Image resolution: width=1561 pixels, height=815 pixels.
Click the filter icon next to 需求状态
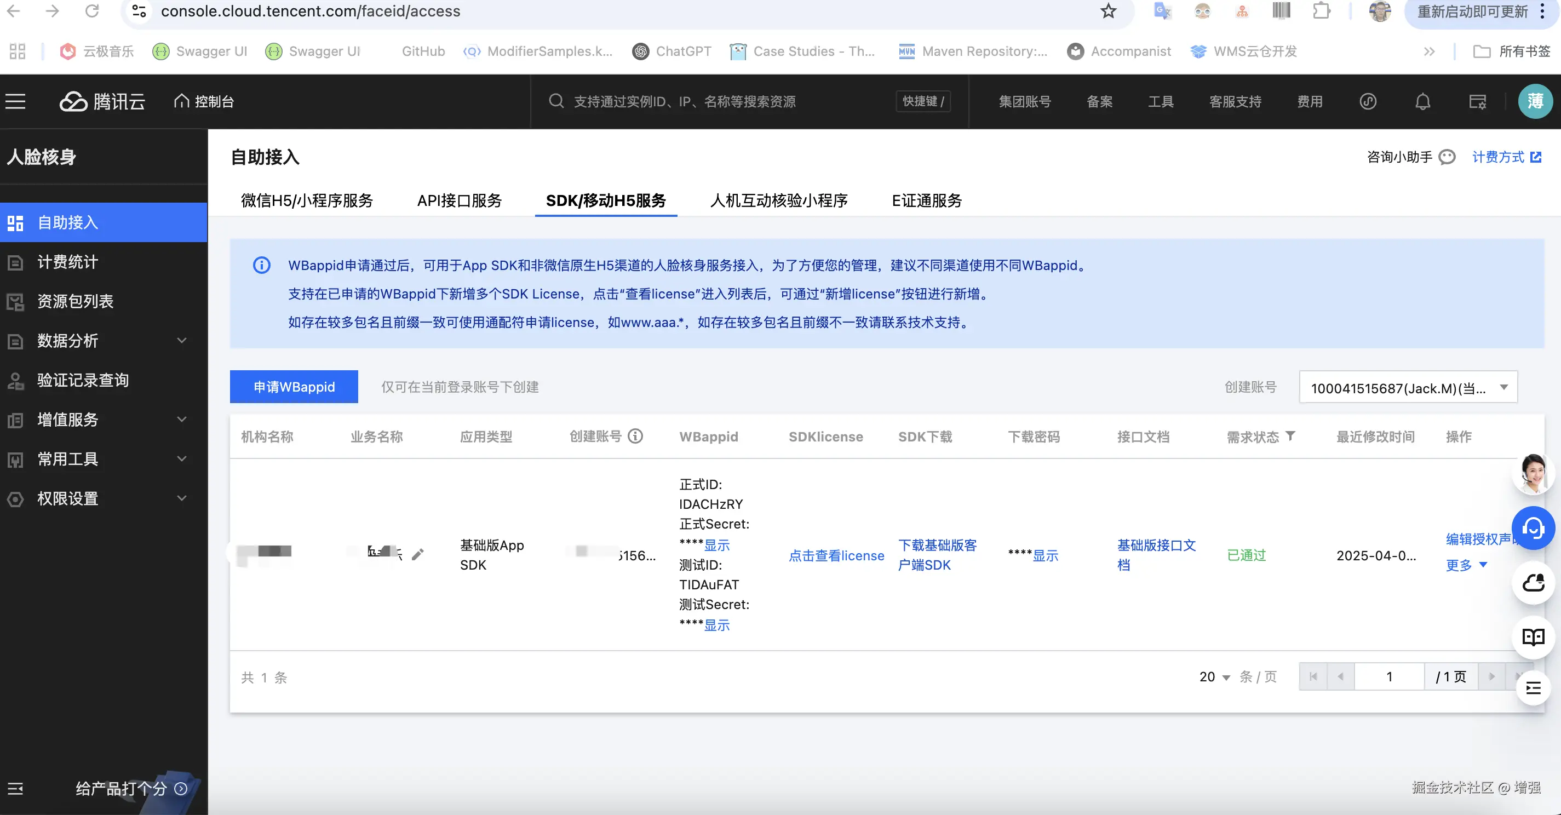[x=1291, y=435]
